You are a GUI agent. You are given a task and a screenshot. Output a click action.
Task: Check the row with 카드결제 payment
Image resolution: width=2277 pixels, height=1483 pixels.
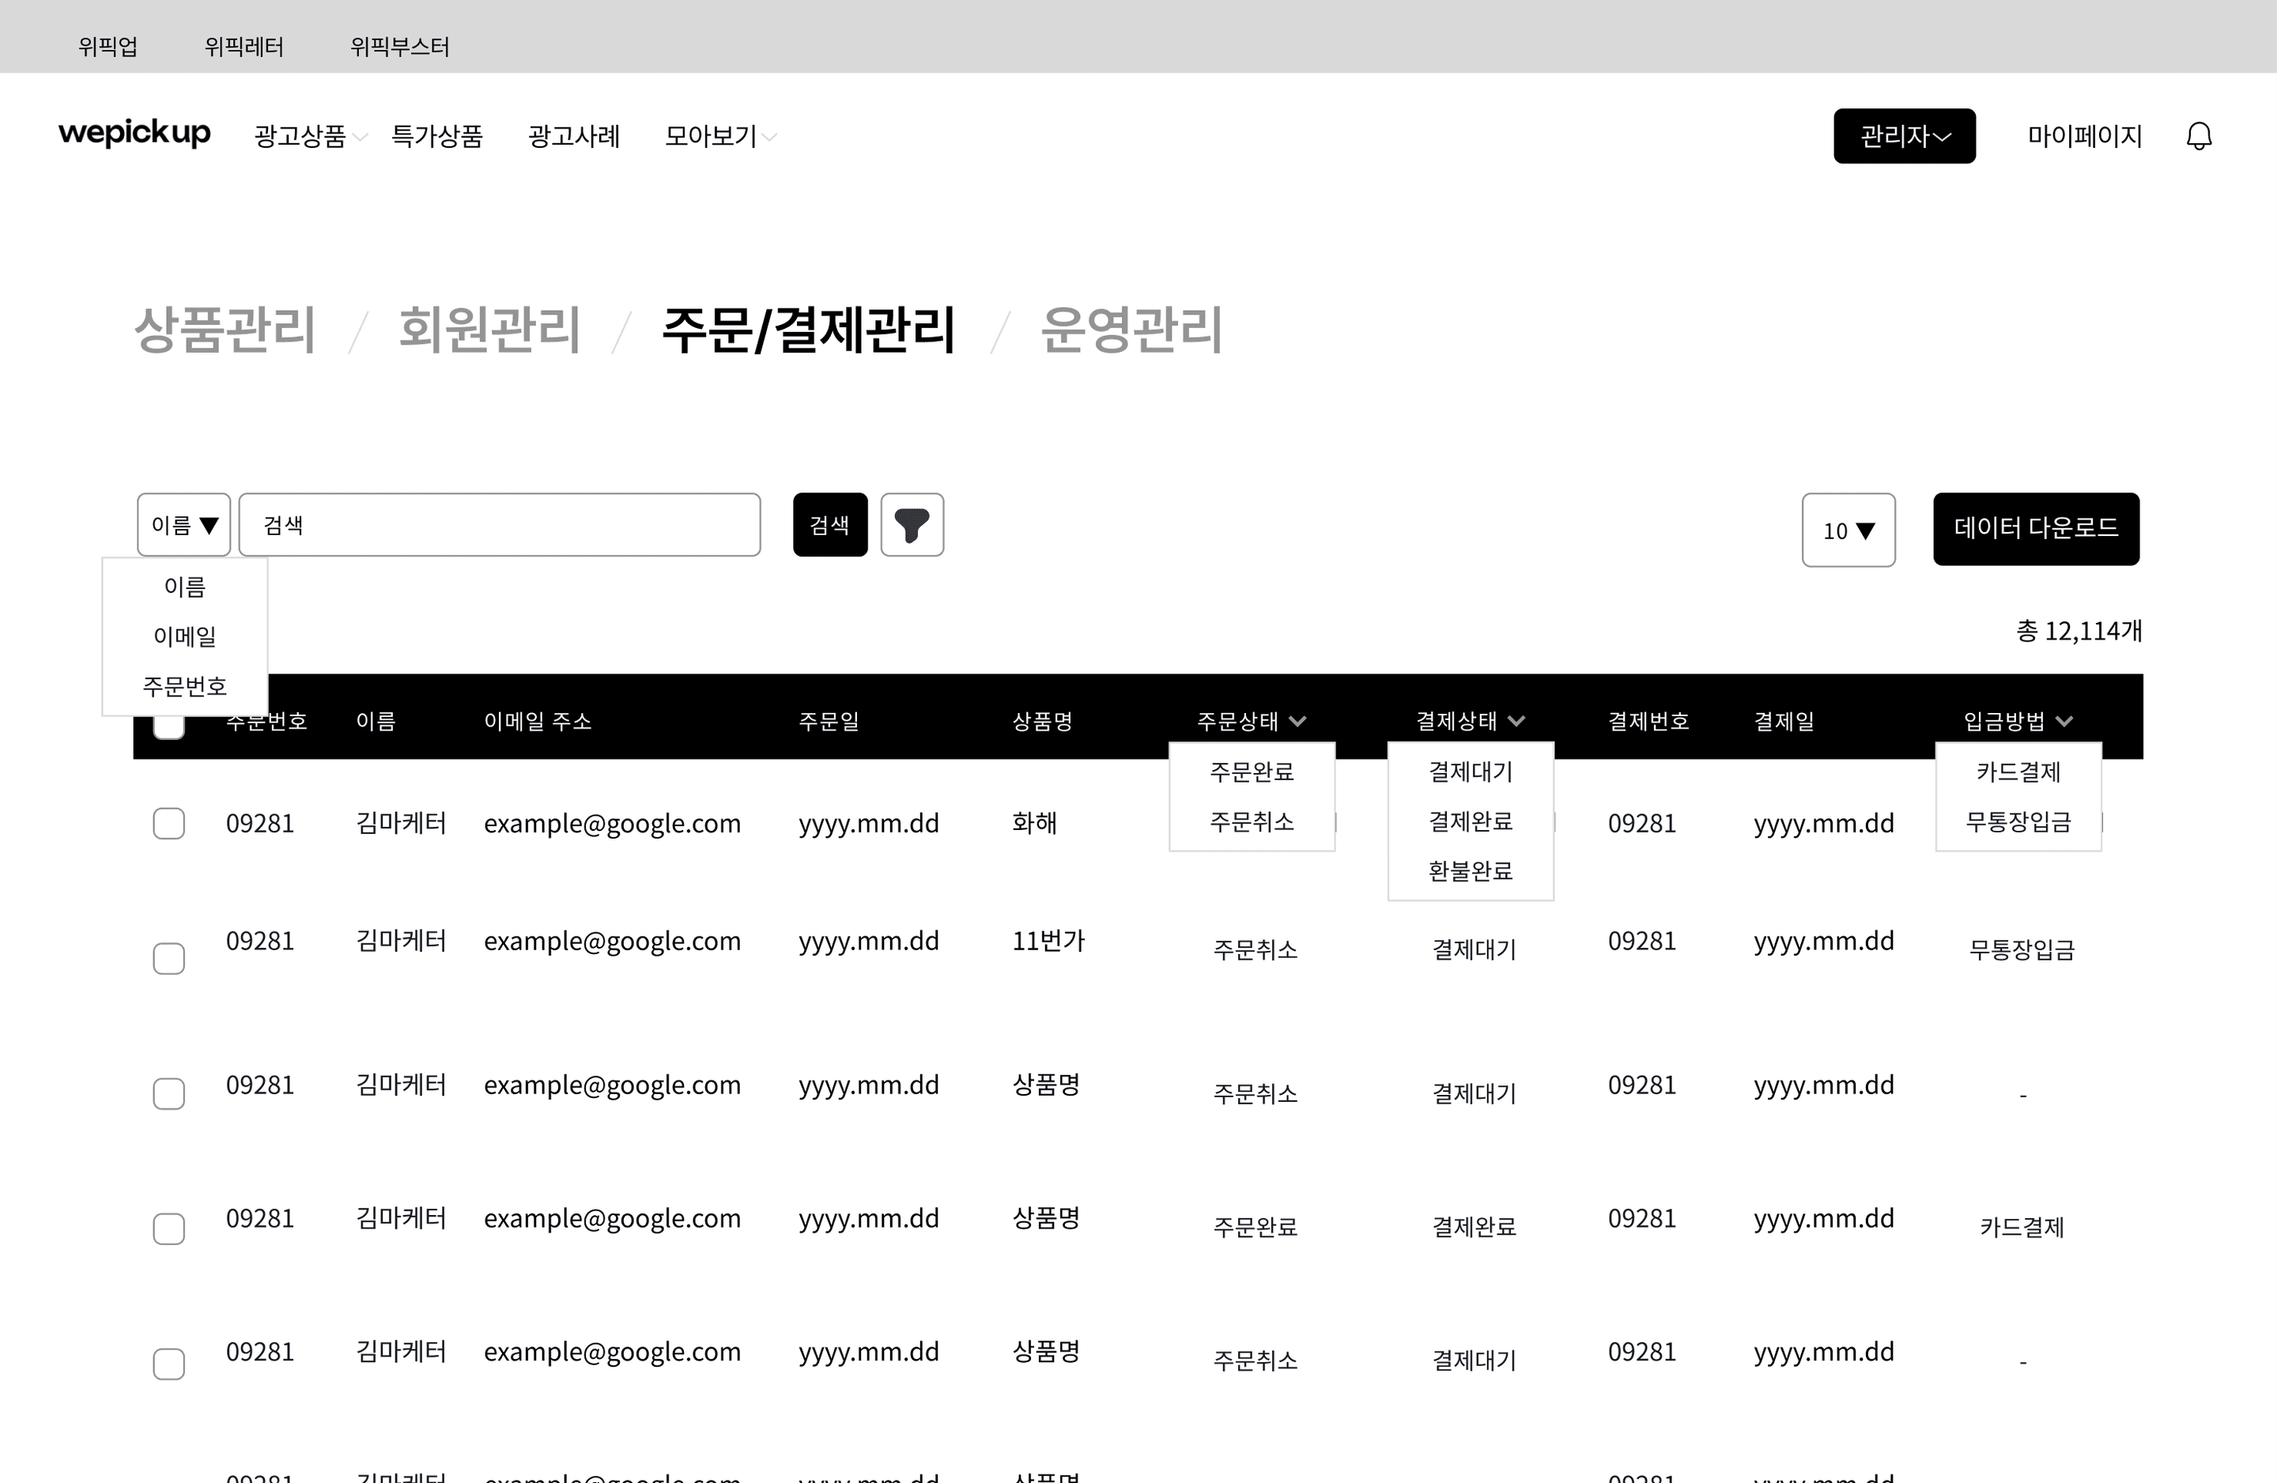click(169, 1228)
